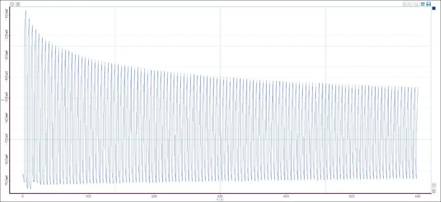Click the x-axis tick label '0'

coord(23,196)
